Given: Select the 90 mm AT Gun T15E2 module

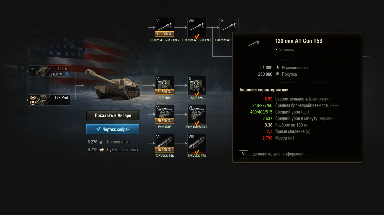Looking at the screenshot, I should (165, 28).
